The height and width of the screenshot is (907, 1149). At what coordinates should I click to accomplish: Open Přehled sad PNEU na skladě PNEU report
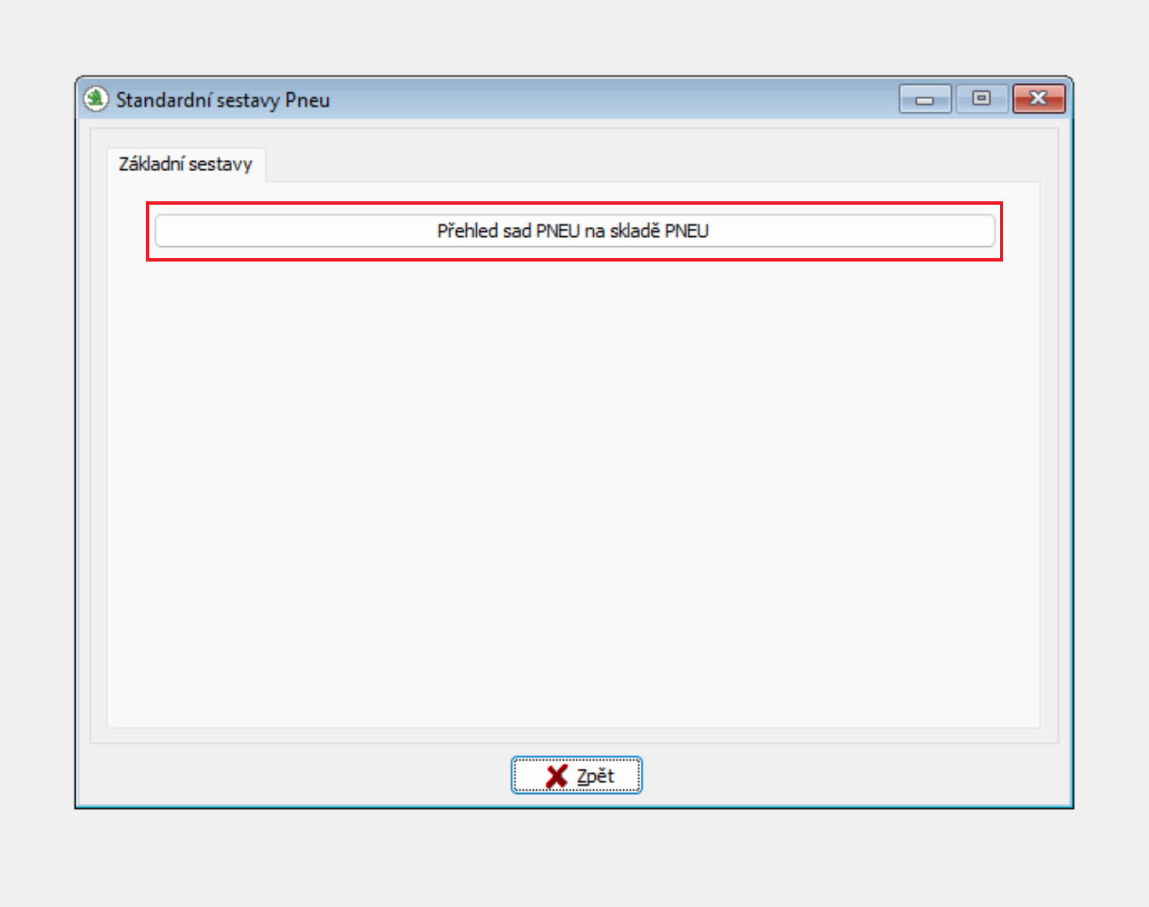pos(574,231)
